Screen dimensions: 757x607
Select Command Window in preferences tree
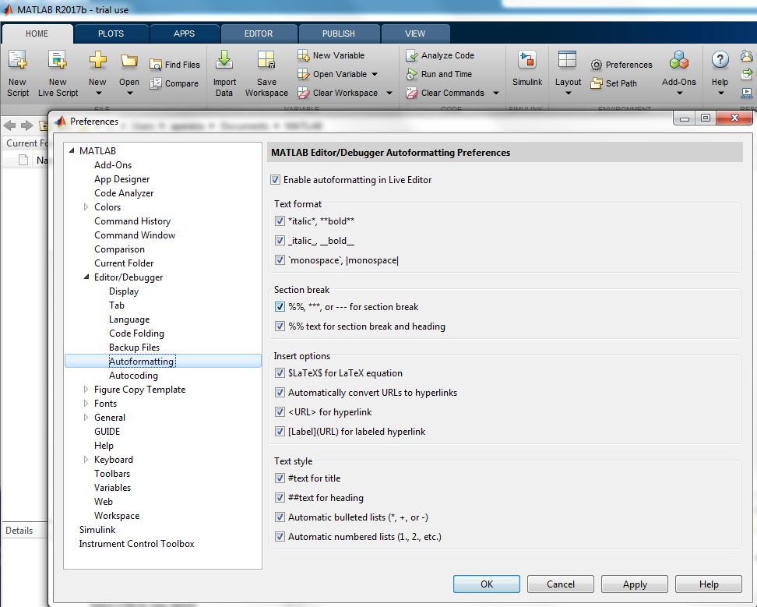click(x=135, y=235)
